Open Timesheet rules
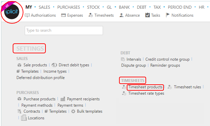 tap(187, 87)
